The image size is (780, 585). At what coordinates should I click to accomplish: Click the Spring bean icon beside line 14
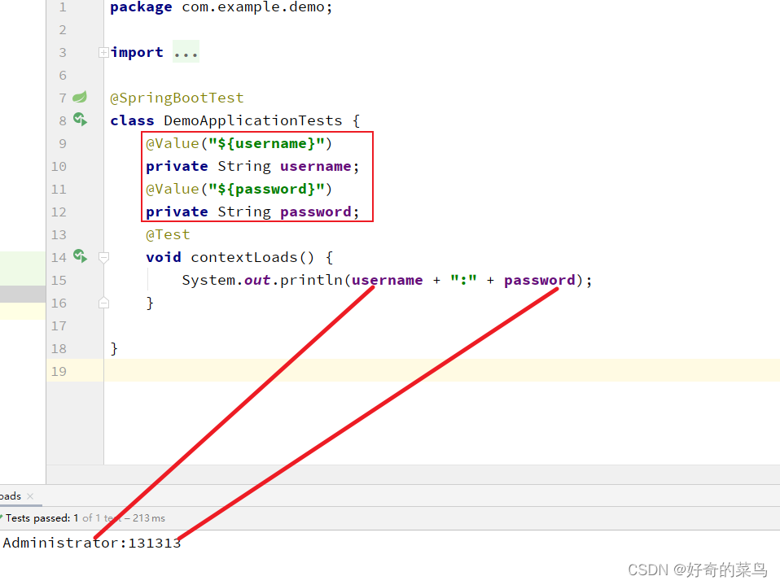point(79,256)
